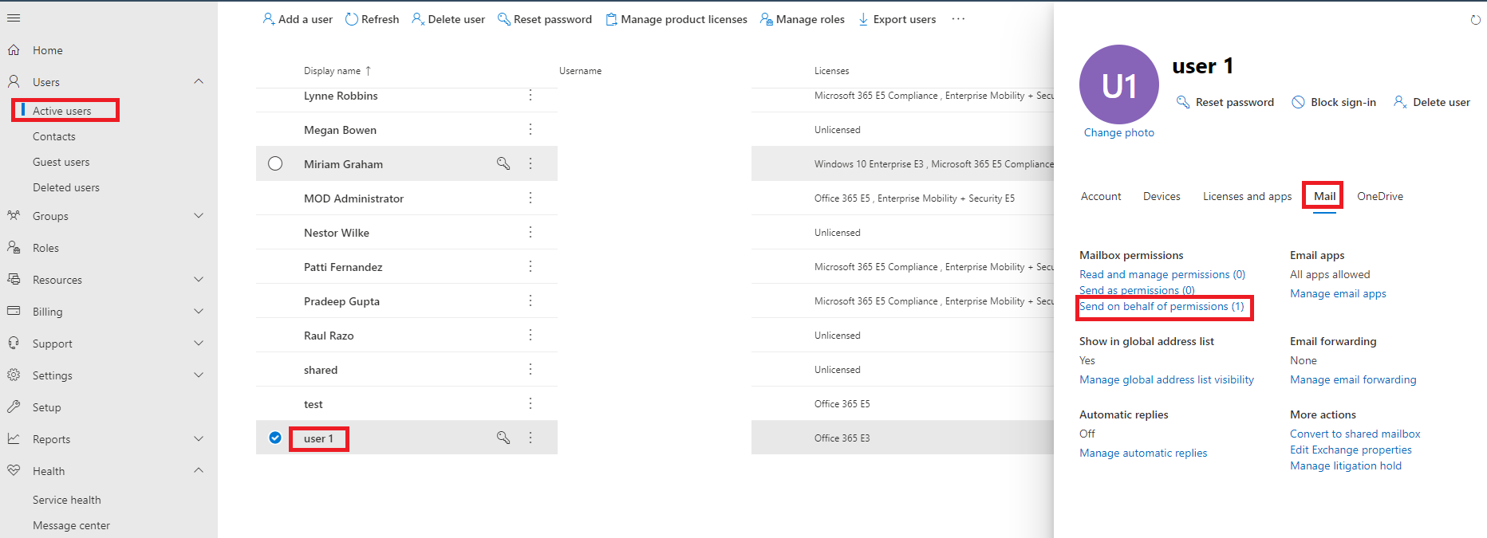The image size is (1487, 538).
Task: Uncheck the user 1 row checkbox
Action: click(x=275, y=438)
